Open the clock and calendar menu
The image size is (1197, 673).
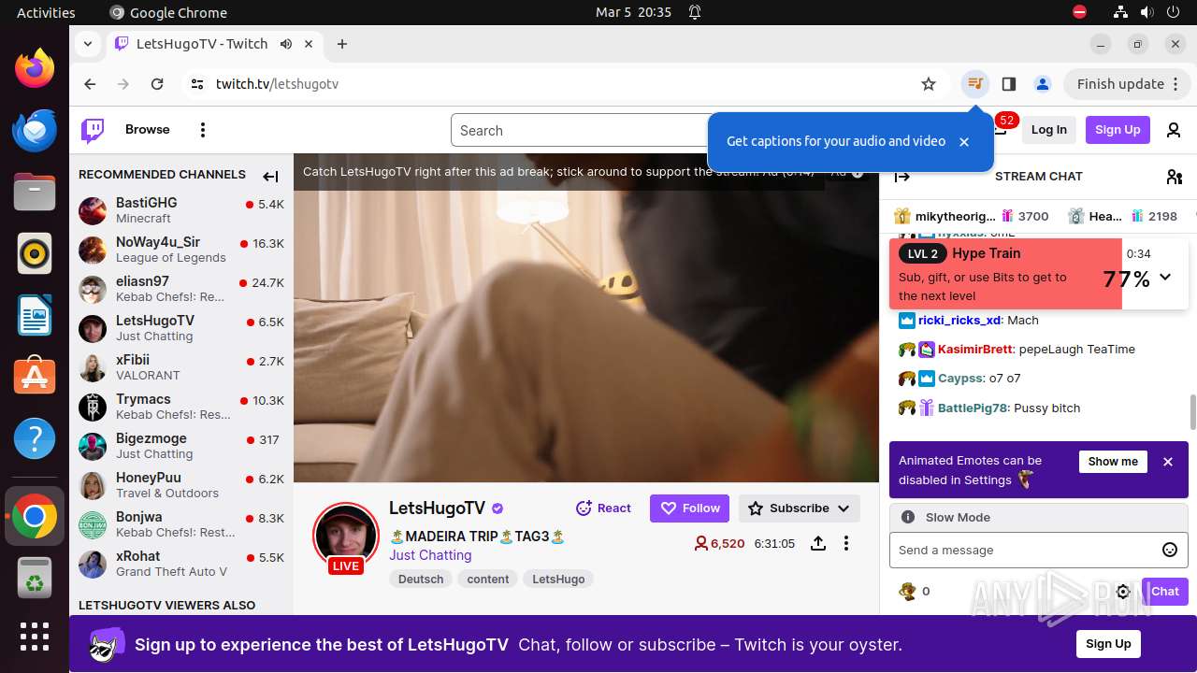[x=633, y=12]
